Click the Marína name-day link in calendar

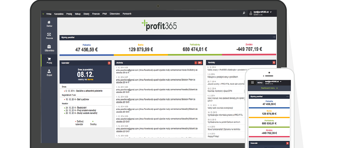click(x=90, y=79)
